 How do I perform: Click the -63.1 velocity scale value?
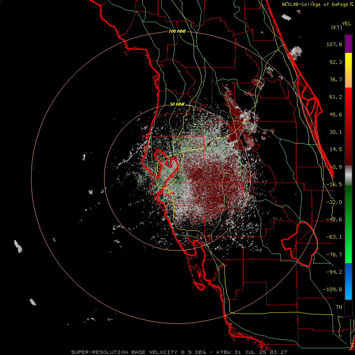334,237
